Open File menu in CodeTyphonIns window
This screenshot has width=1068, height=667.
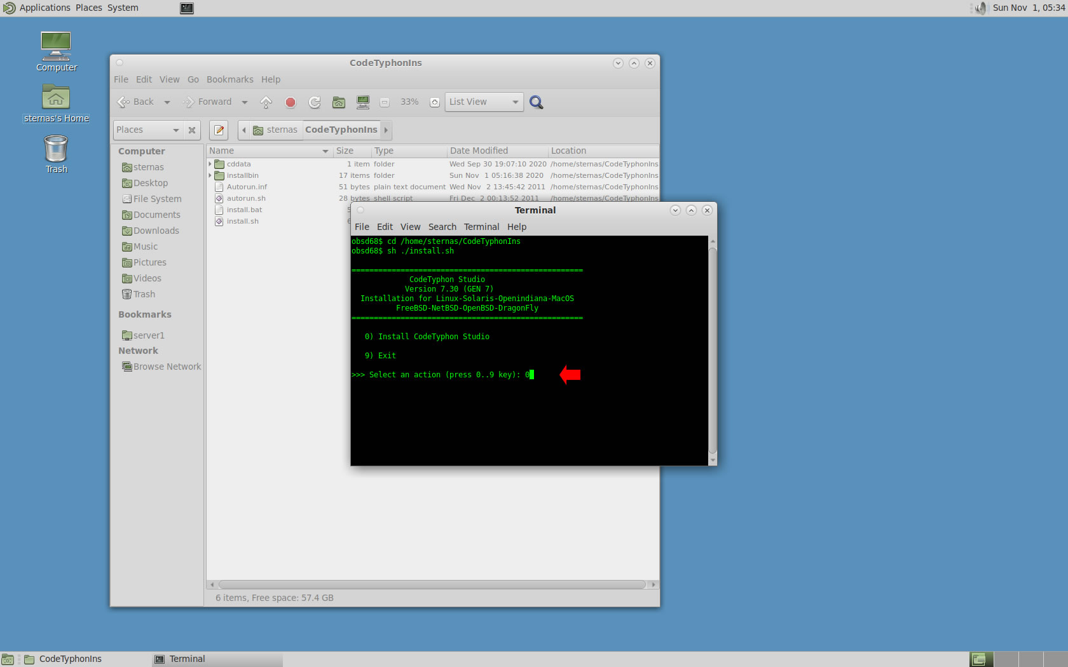click(x=121, y=79)
